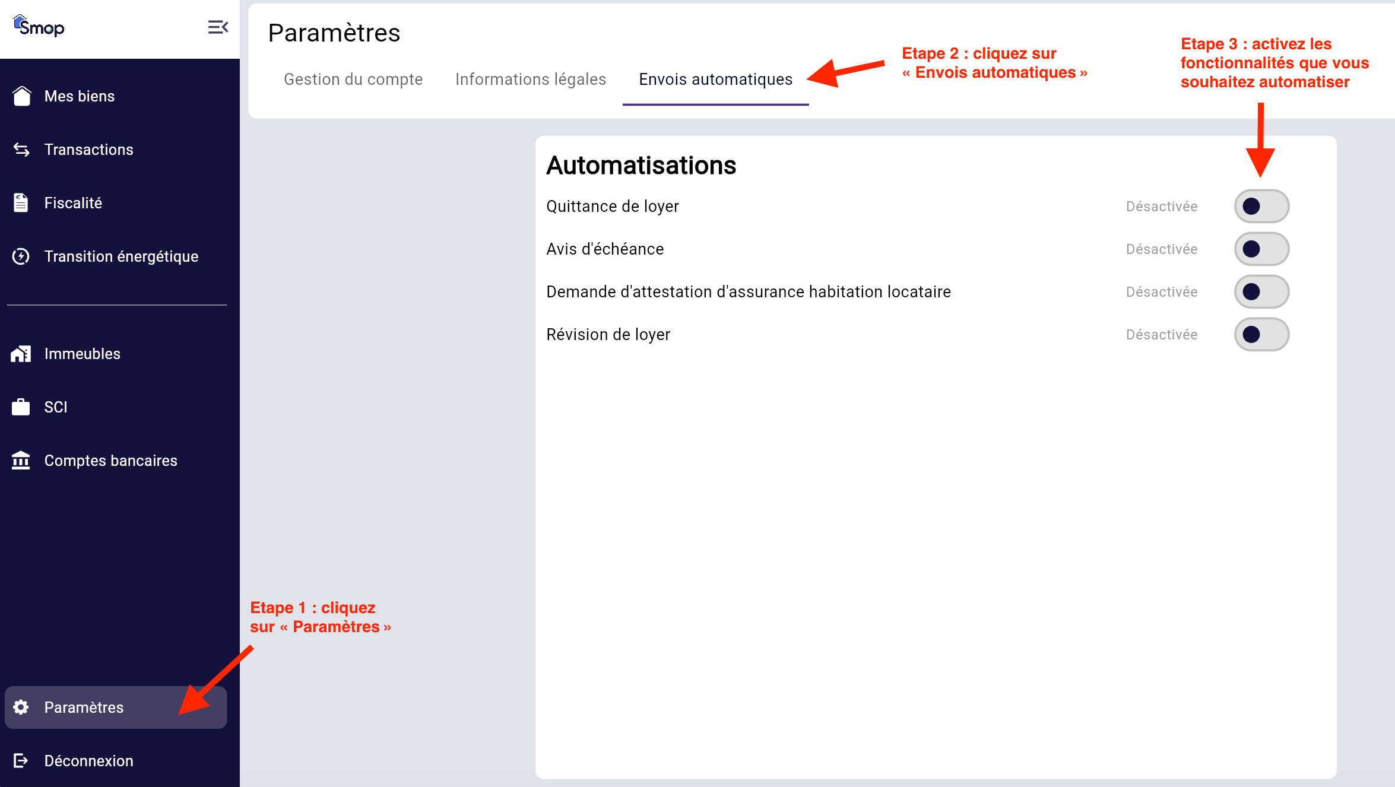Click the Paramètres gear icon
The image size is (1395, 787).
pyautogui.click(x=21, y=707)
